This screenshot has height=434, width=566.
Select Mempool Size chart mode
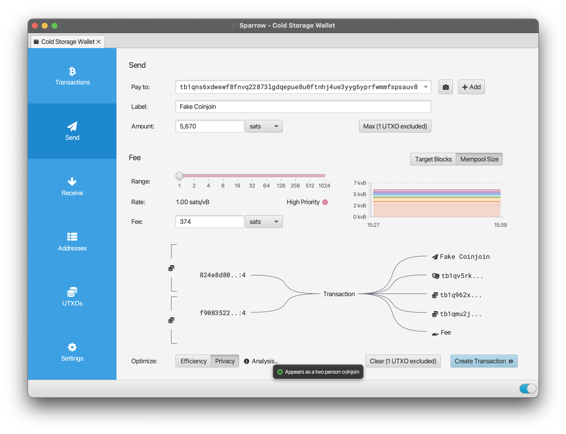[479, 159]
